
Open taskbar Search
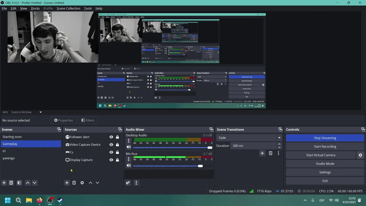coord(18,200)
